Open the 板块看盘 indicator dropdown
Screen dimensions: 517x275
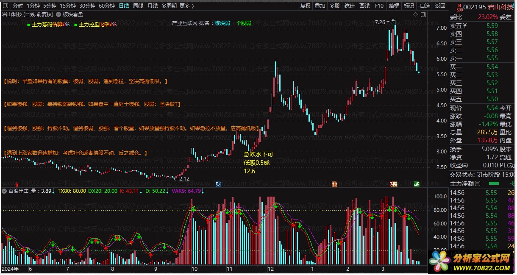(58, 14)
